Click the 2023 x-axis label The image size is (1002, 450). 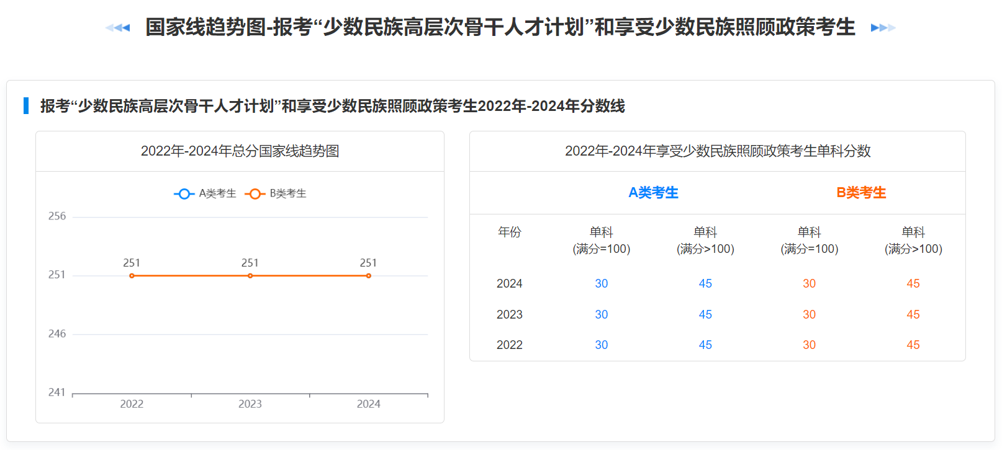250,404
